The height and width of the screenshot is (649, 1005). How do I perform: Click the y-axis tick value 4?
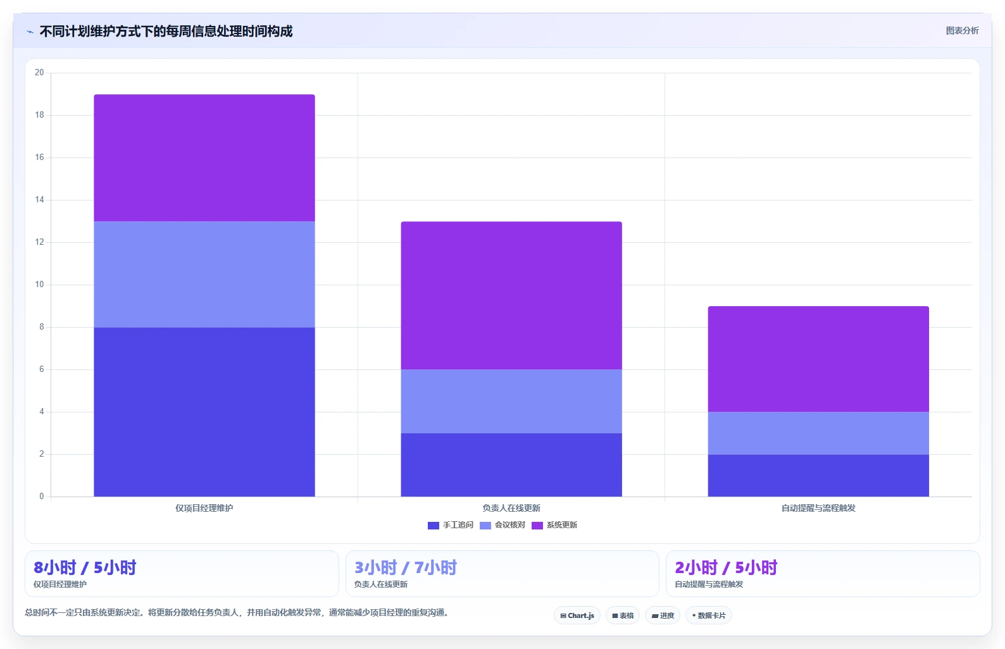[x=42, y=412]
